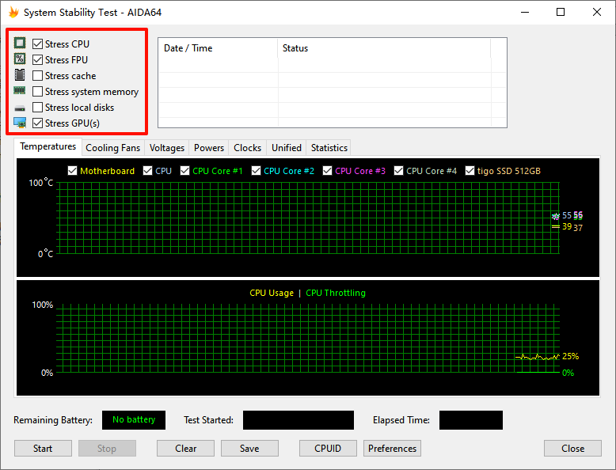Open the Powers tab
This screenshot has width=616, height=470.
click(208, 148)
